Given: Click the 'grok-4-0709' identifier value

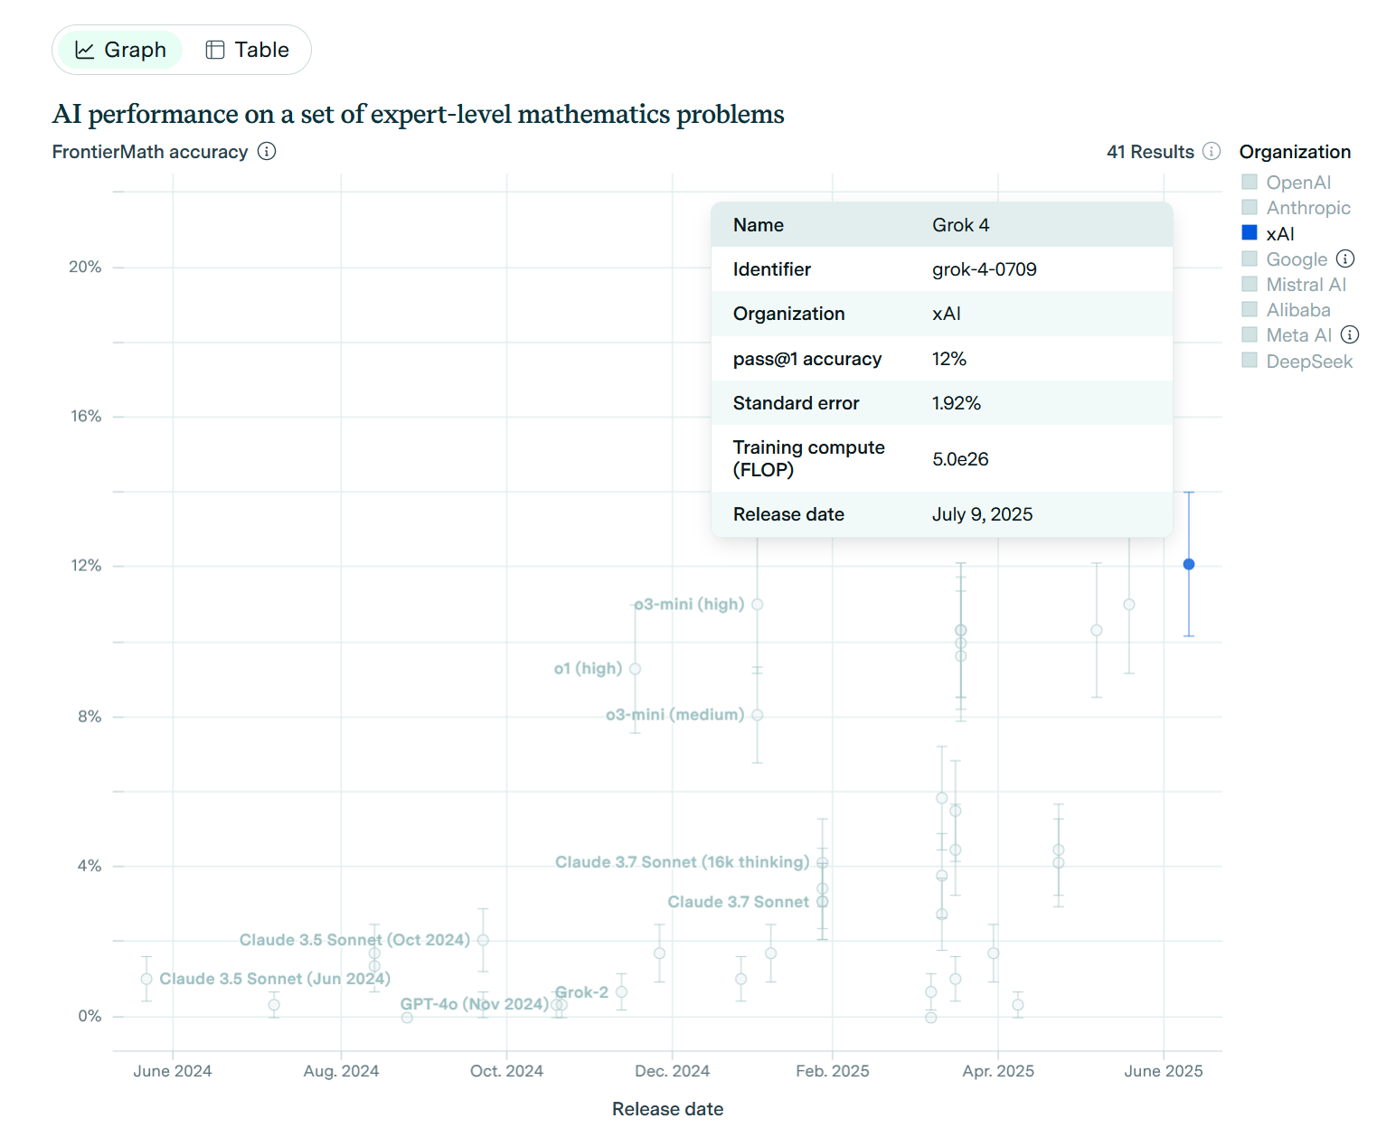Looking at the screenshot, I should [x=984, y=269].
